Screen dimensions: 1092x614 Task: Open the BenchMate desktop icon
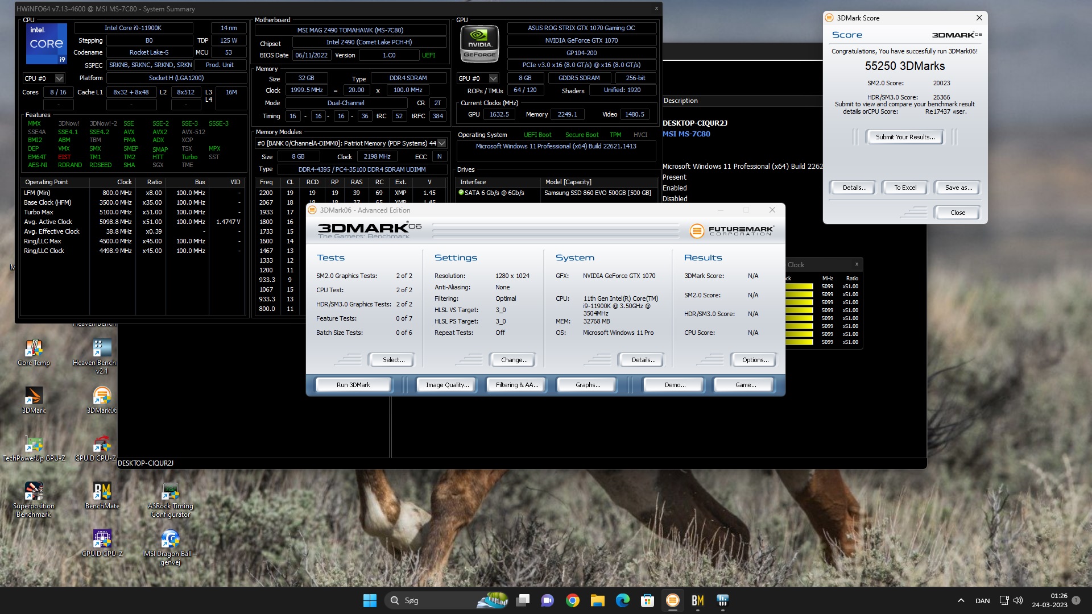102,495
